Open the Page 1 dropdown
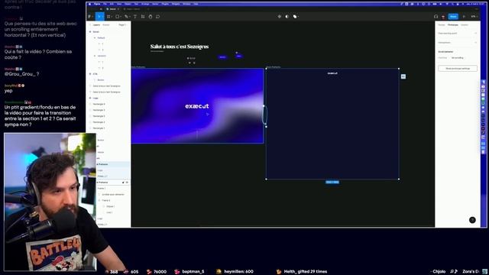Image resolution: width=489 pixels, height=275 pixels. [122, 25]
